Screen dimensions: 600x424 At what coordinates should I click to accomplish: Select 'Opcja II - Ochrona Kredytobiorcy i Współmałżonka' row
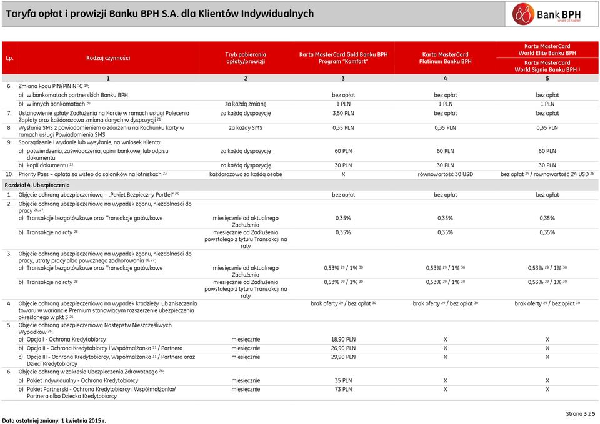[x=105, y=348]
